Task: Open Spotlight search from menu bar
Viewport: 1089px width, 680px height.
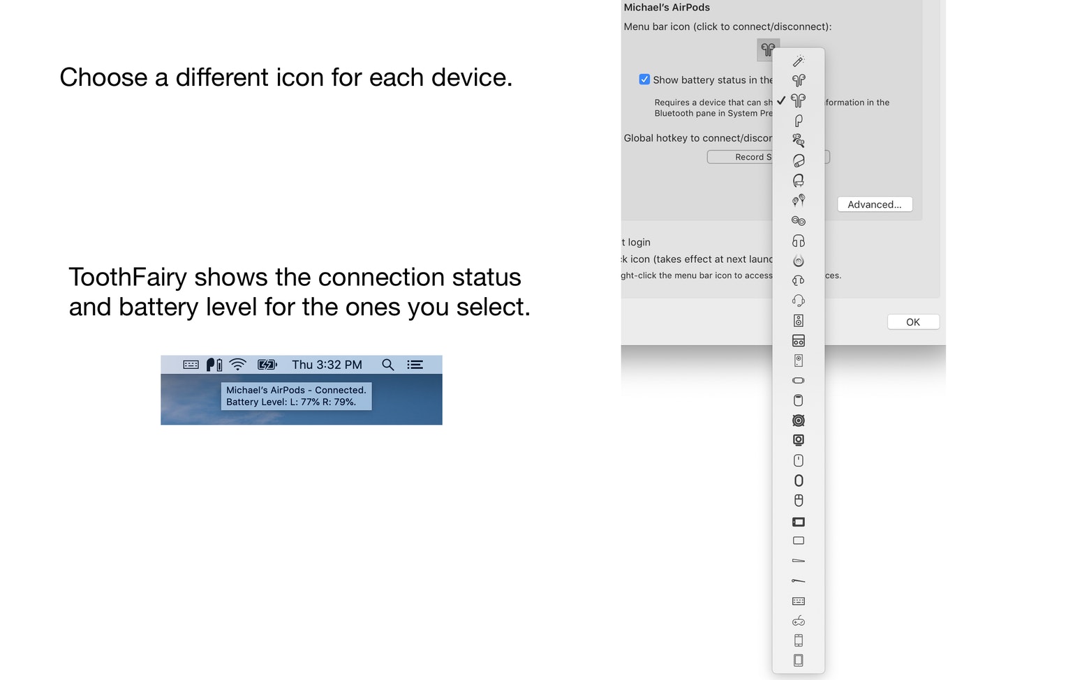Action: pos(388,364)
